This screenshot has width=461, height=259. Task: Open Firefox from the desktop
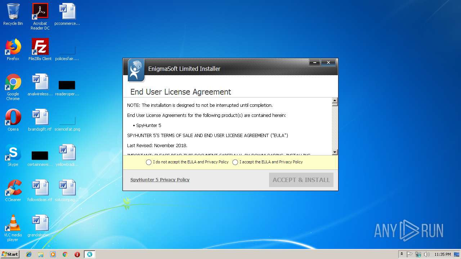pos(13,50)
